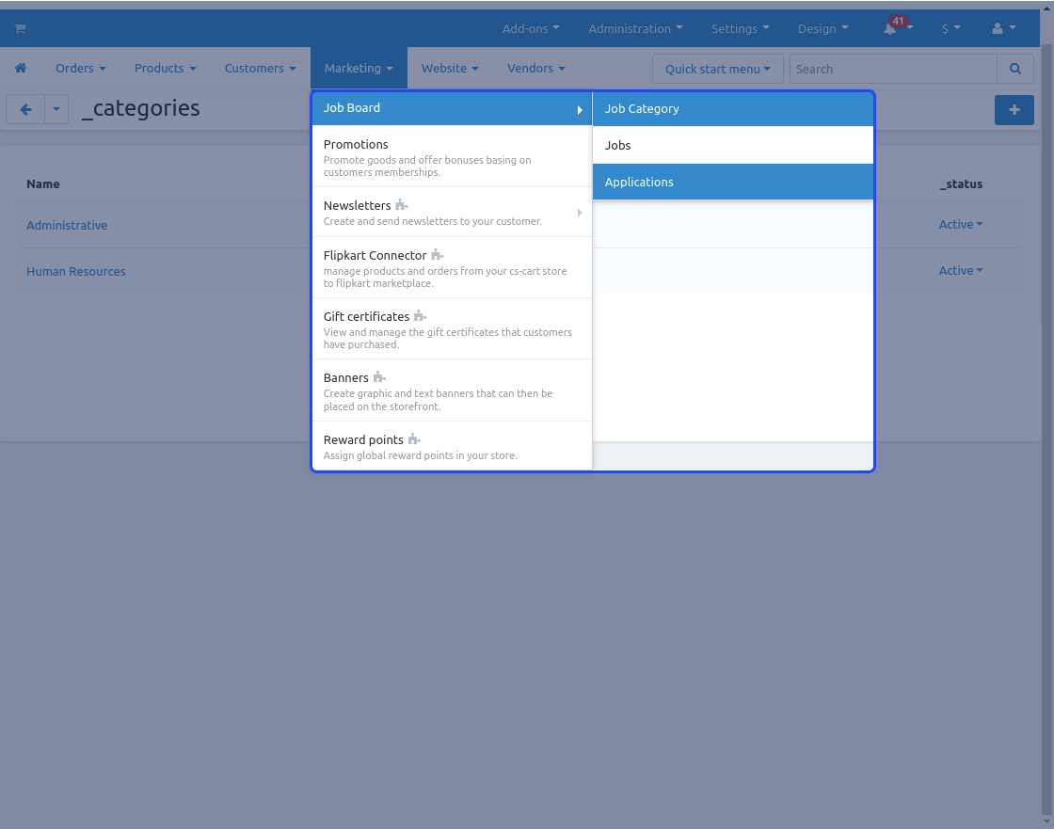This screenshot has height=829, width=1054.
Task: Choose Job Category submenu item
Action: click(x=733, y=109)
